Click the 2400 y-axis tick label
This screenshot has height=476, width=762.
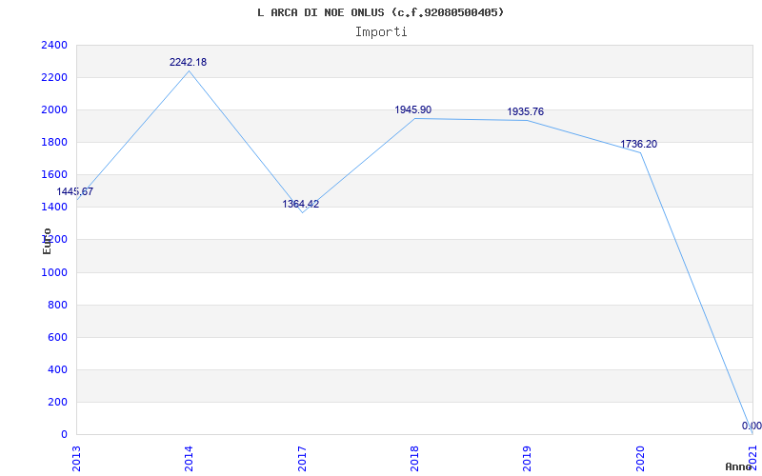pyautogui.click(x=54, y=45)
